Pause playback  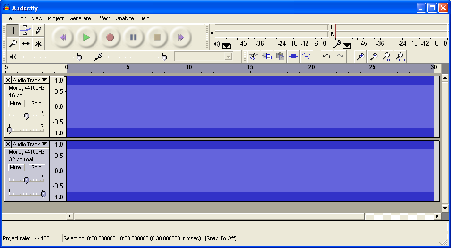134,37
